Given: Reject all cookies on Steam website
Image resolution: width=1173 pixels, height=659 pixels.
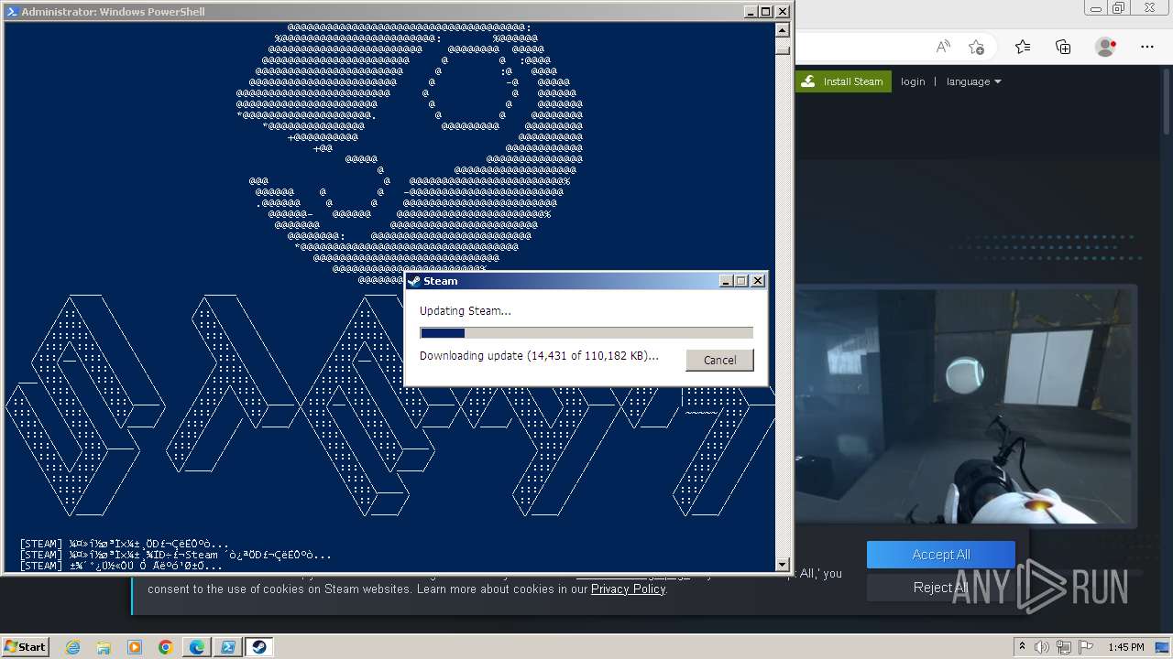Looking at the screenshot, I should click(x=941, y=588).
